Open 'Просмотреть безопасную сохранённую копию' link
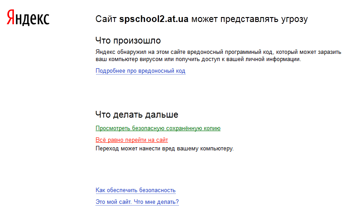Image resolution: width=353 pixels, height=224 pixels. 158,128
